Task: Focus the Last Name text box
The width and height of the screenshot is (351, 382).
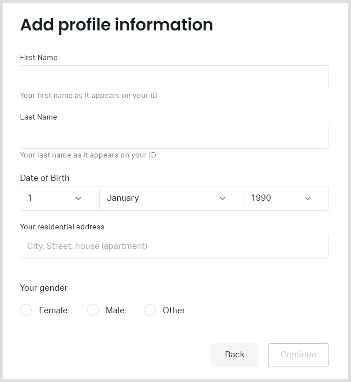Action: [174, 137]
